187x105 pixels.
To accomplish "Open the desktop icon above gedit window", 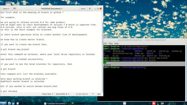I will pos(8,3).
